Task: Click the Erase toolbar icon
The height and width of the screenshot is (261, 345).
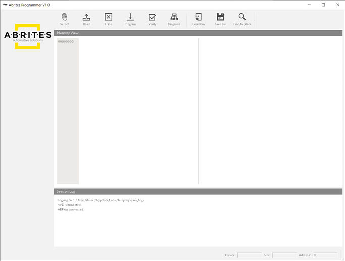Action: [108, 17]
